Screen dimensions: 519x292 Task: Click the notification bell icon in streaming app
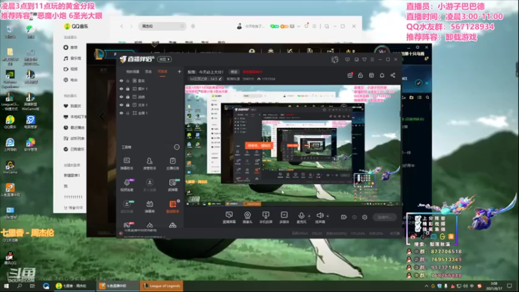(x=382, y=75)
